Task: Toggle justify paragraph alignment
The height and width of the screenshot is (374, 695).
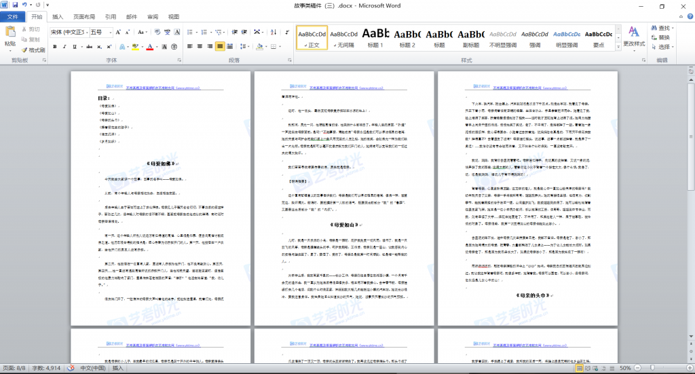Action: (x=220, y=47)
